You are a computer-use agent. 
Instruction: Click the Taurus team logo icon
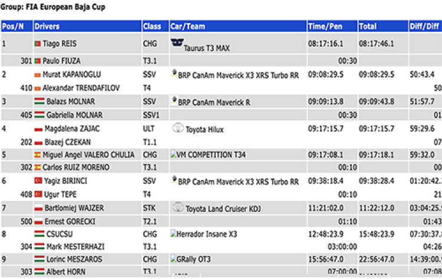point(177,42)
